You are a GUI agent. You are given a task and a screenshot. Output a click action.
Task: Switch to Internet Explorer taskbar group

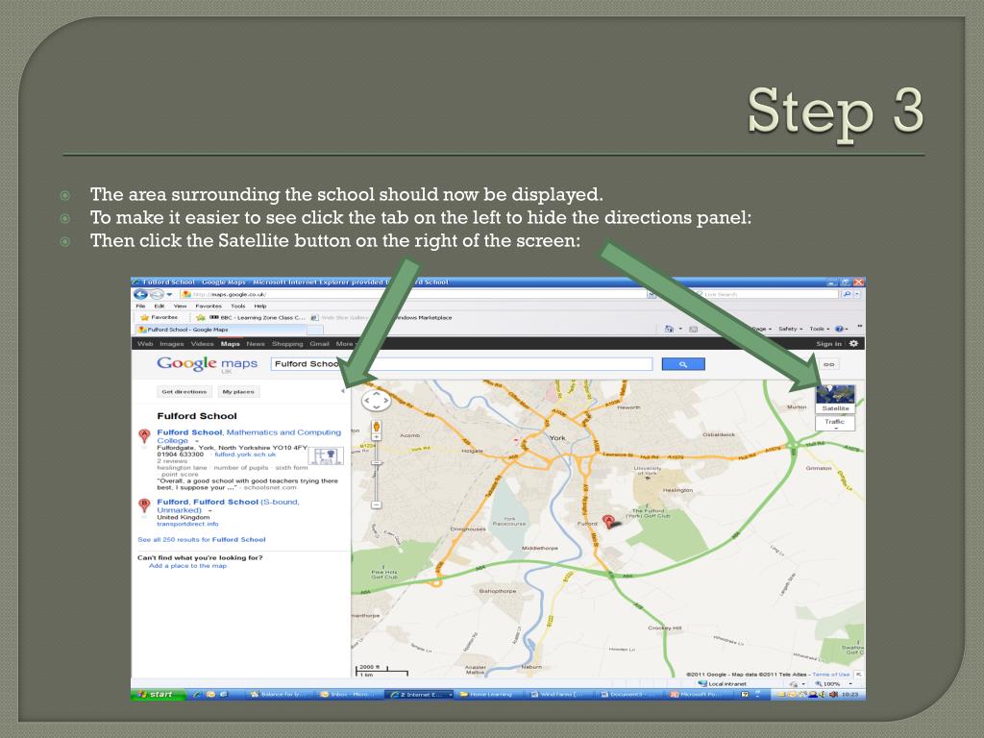(x=419, y=694)
